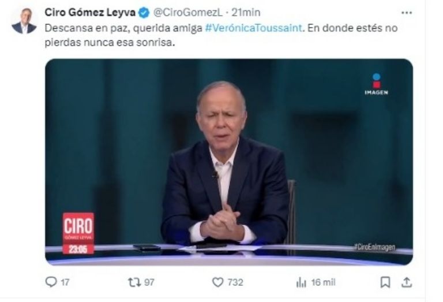This screenshot has width=443, height=302.
Task: Click the 97 reposts count
Action: pos(149,282)
